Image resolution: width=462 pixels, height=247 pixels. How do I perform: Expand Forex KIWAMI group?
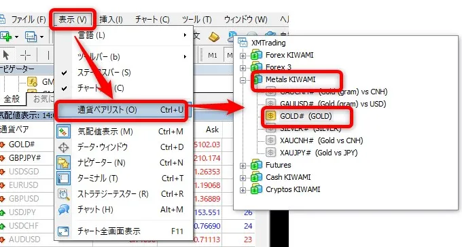(243, 56)
